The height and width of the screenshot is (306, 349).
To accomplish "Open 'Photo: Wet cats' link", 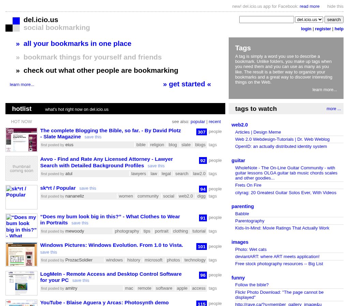I will pyautogui.click(x=251, y=249).
